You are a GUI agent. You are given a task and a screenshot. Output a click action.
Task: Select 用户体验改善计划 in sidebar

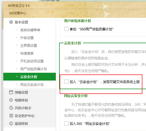[x=34, y=69]
